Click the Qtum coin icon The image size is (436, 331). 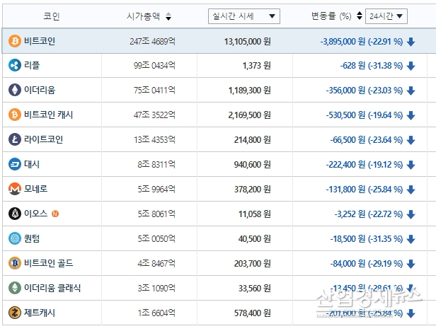[x=14, y=238]
